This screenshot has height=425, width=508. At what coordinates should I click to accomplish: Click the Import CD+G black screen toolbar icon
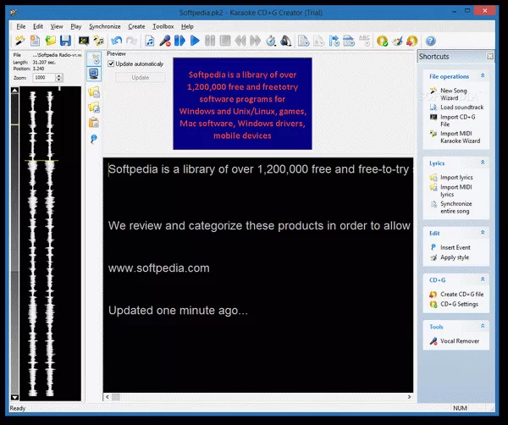click(x=84, y=41)
